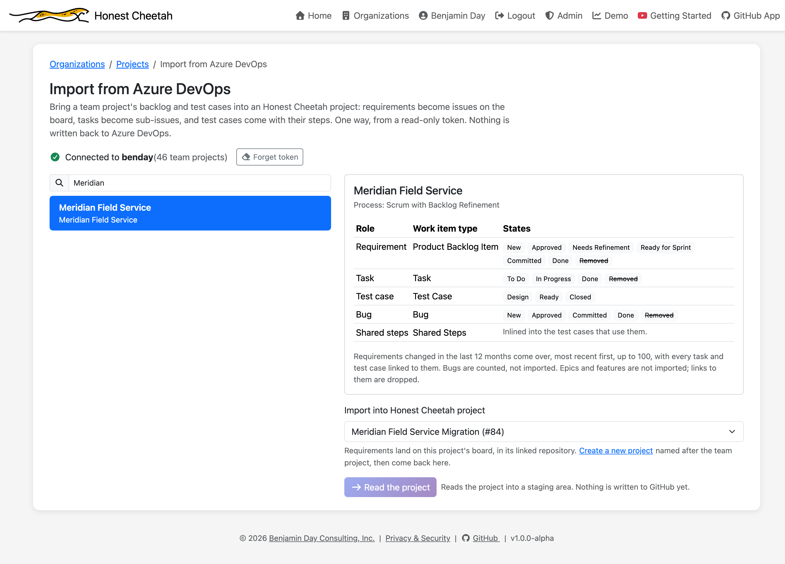Click the Getting Started YouTube icon
Image resolution: width=785 pixels, height=564 pixels.
point(642,16)
